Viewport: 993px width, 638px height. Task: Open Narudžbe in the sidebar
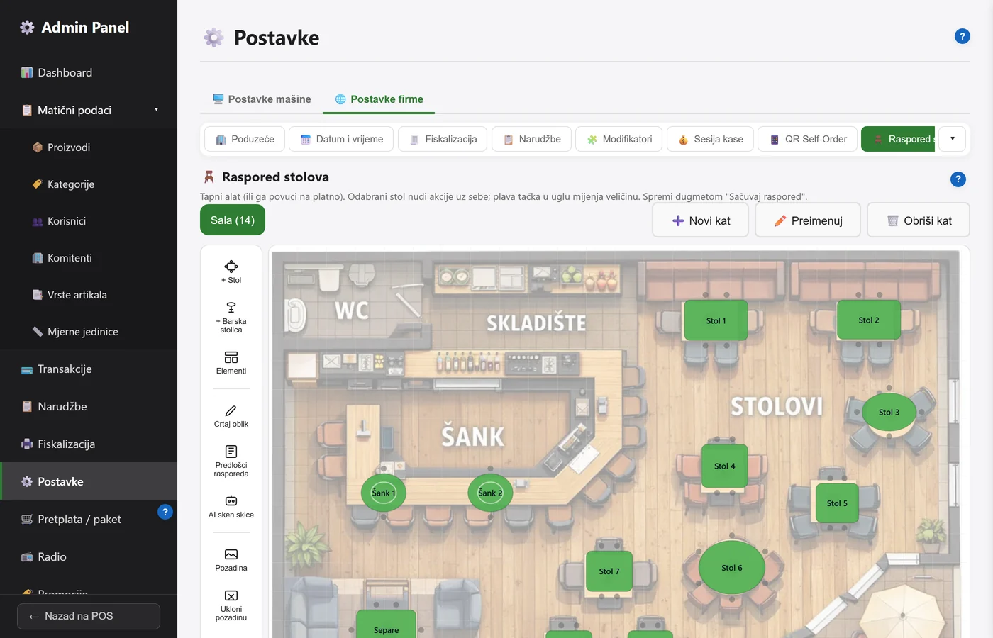89,407
